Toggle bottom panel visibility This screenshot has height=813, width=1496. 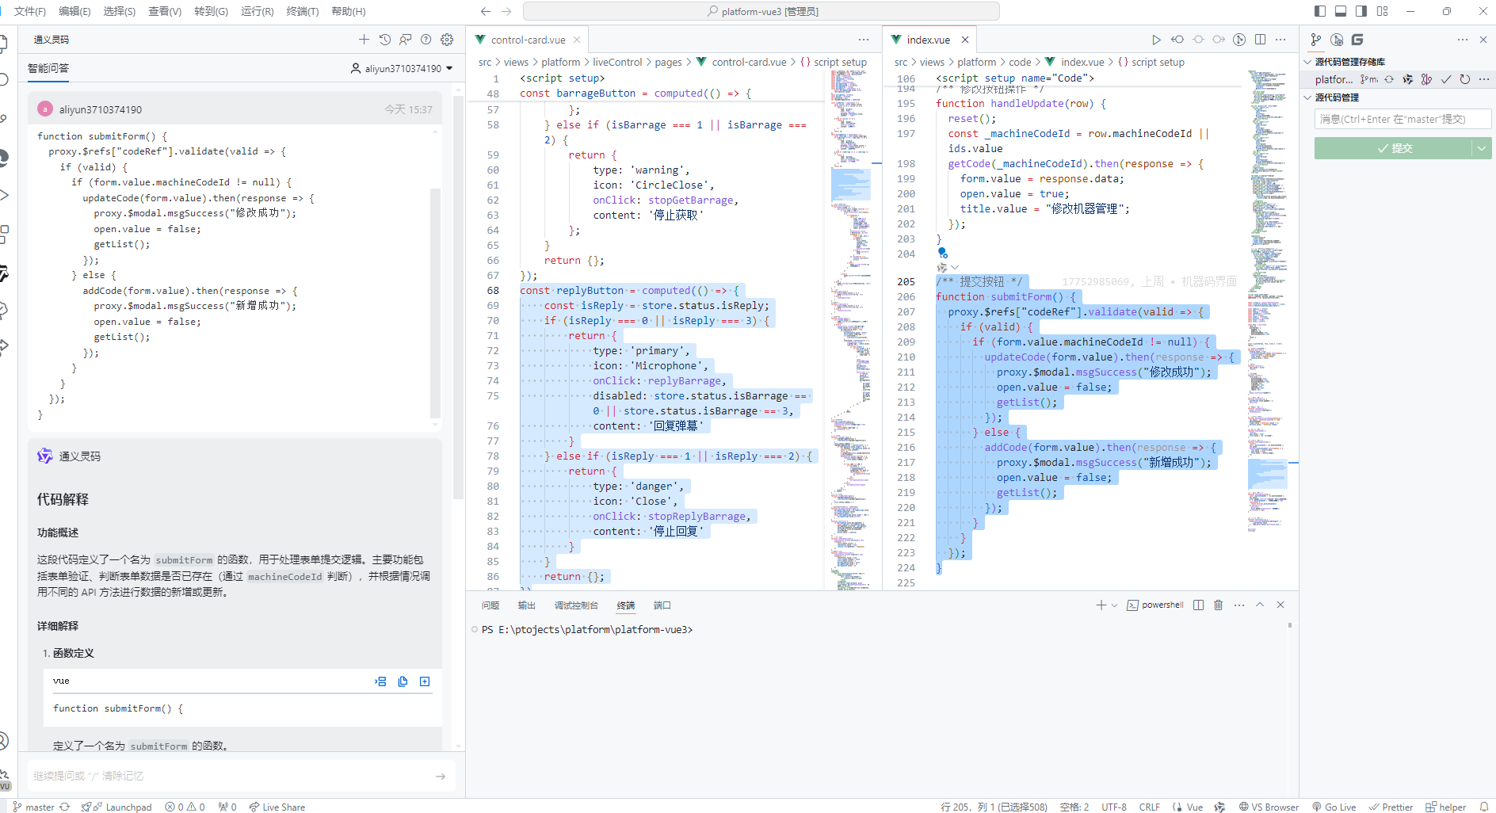1341,11
